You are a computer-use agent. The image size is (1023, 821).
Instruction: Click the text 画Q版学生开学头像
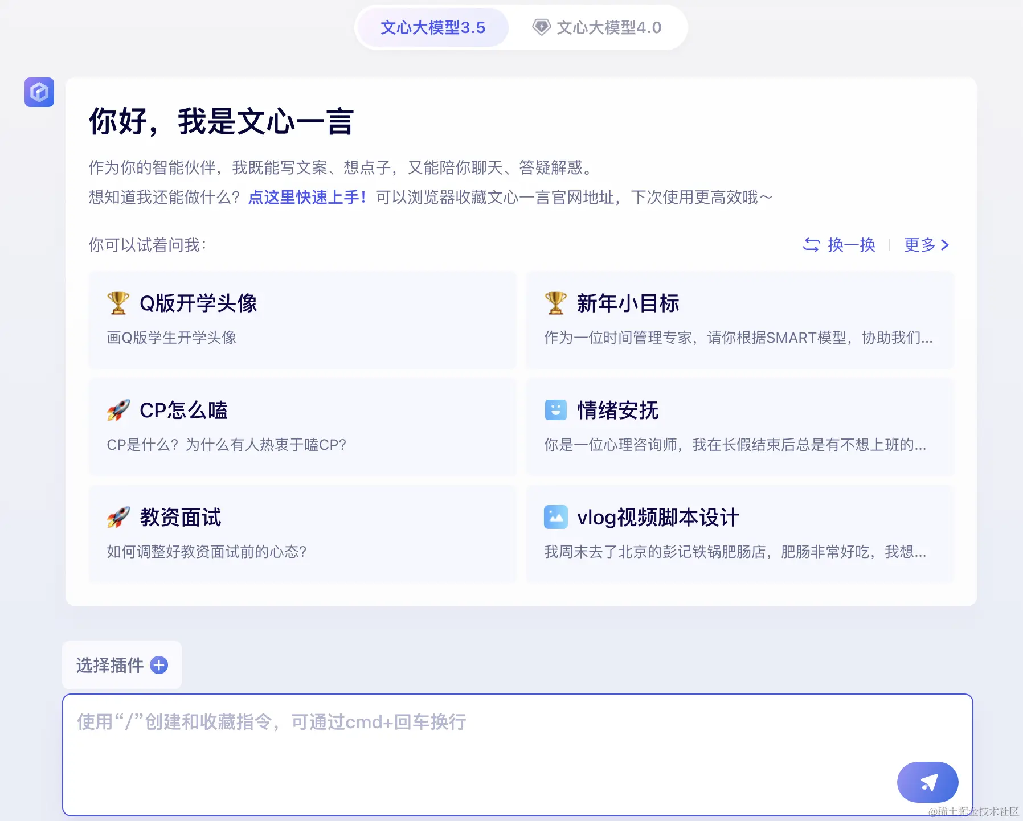click(x=171, y=338)
